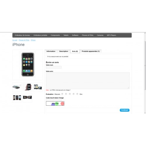Image resolution: width=146 pixels, height=146 pixels.
Task: Select the middle Evaluation radio button
Action: click(70, 94)
